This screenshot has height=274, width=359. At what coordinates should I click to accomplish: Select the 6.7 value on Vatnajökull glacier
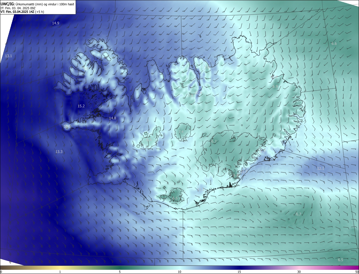pyautogui.click(x=214, y=142)
